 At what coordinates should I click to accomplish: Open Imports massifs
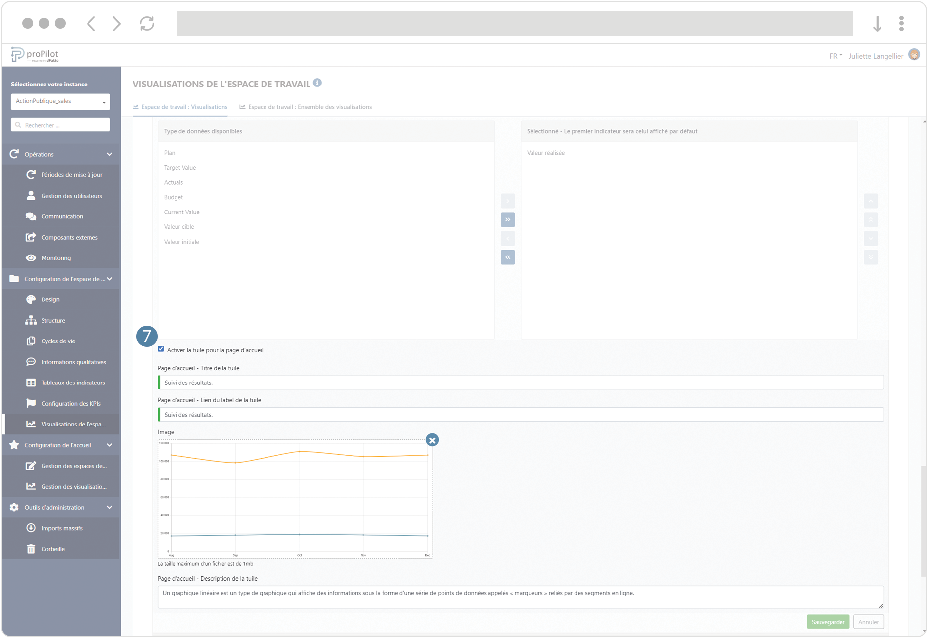coord(62,528)
